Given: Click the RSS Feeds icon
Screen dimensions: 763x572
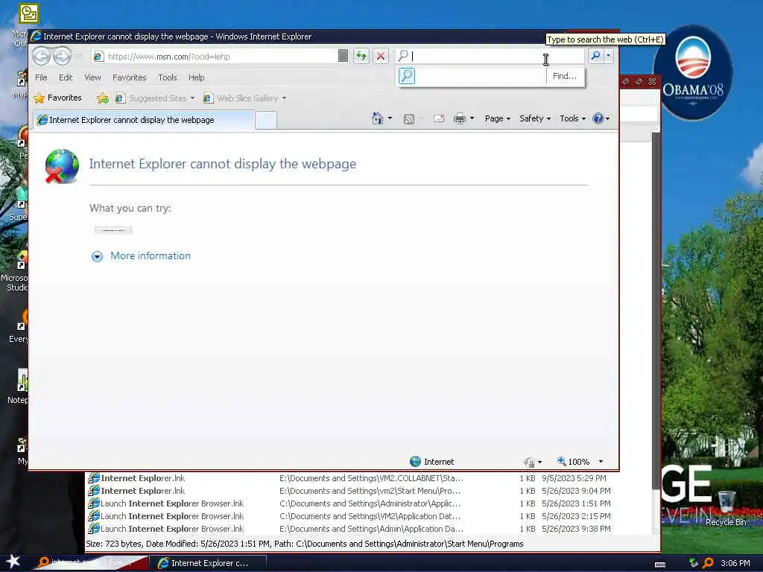Looking at the screenshot, I should (x=409, y=118).
